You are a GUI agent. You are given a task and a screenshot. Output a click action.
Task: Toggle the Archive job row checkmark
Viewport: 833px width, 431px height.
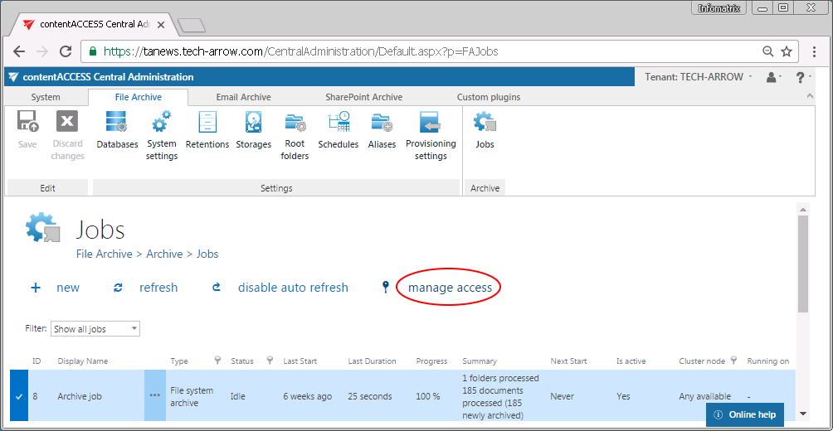pyautogui.click(x=19, y=396)
